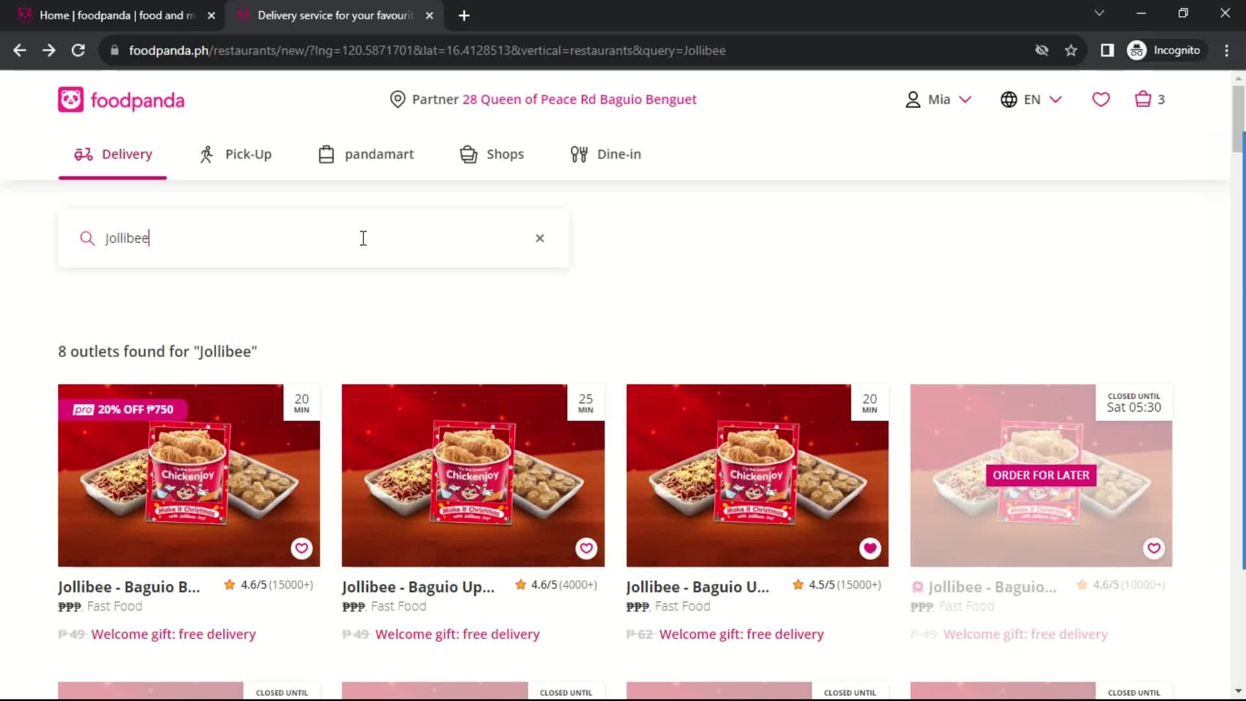Open the favourites heart icon in header
This screenshot has height=701, width=1246.
coord(1101,99)
